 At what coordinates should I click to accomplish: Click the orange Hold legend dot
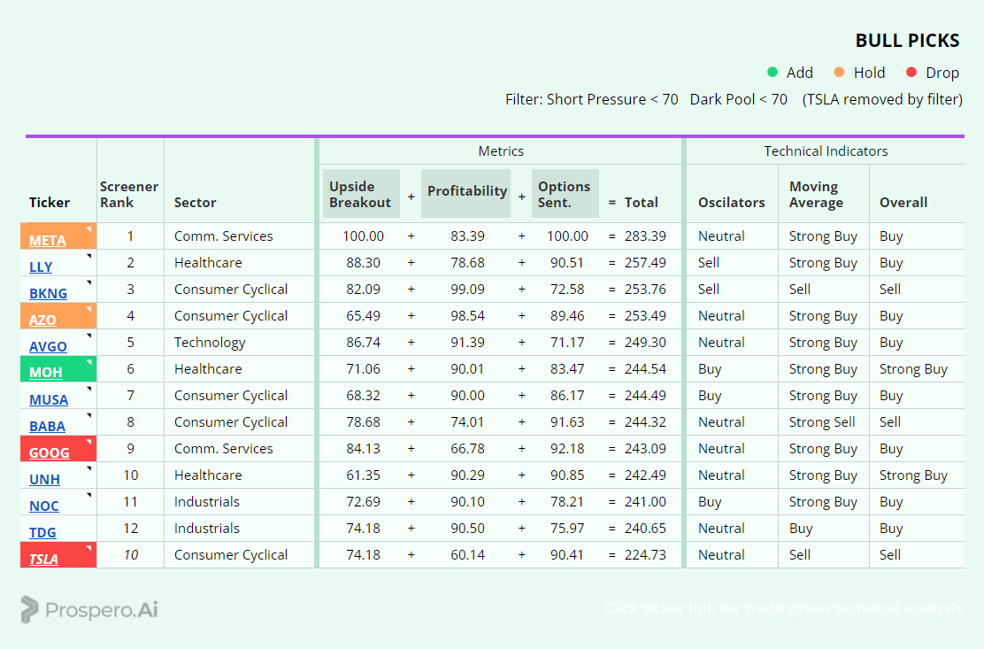click(839, 73)
